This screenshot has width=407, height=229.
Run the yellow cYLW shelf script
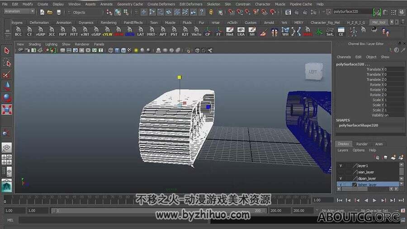click(x=107, y=31)
